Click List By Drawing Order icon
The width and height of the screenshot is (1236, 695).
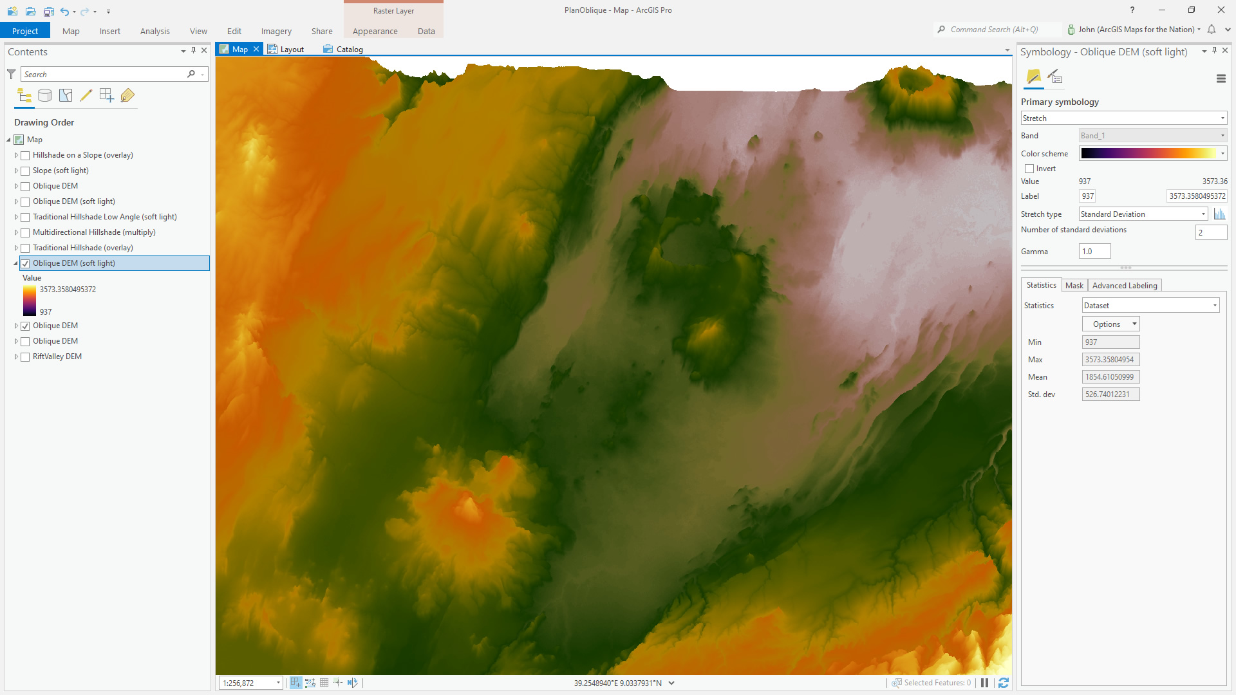coord(24,96)
